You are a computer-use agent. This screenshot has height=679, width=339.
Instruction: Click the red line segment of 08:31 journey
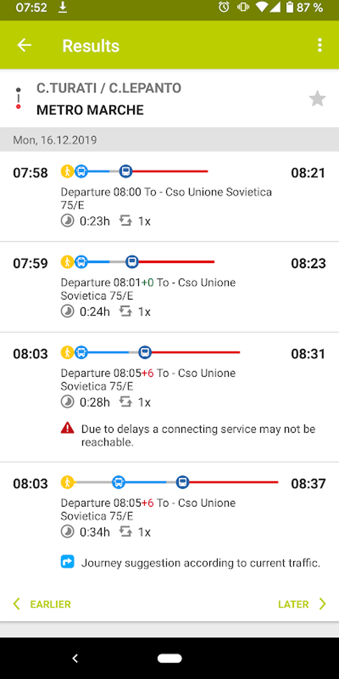coord(196,352)
